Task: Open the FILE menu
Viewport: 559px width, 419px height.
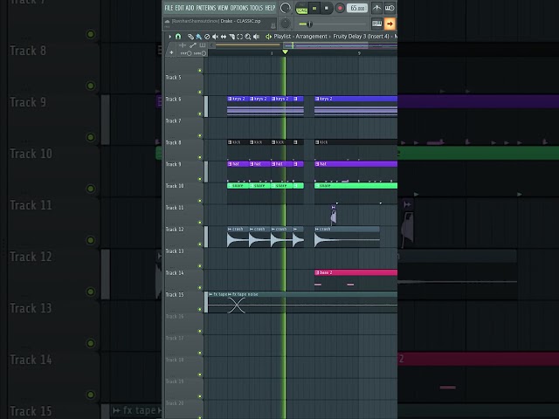Action: pyautogui.click(x=169, y=8)
